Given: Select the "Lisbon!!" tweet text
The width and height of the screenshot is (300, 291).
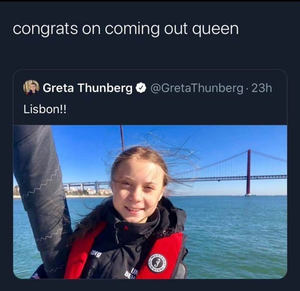Looking at the screenshot, I should point(45,110).
